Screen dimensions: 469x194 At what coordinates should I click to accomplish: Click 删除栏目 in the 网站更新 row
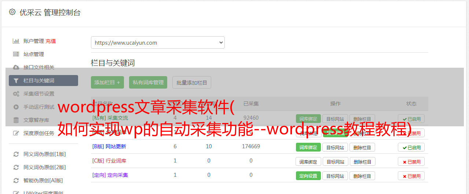(362, 147)
